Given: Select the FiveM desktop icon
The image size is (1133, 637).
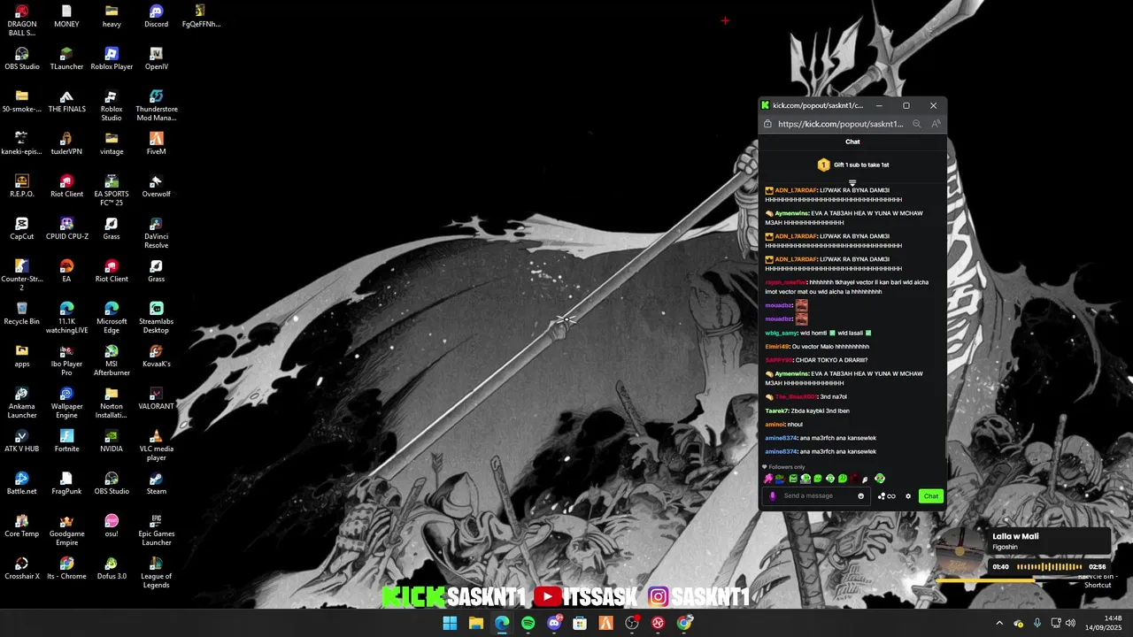Looking at the screenshot, I should coord(156,144).
